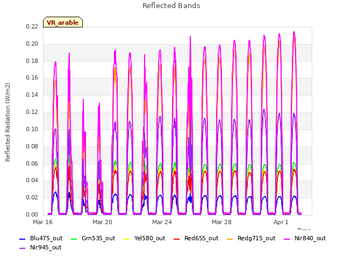The height and width of the screenshot is (258, 344).
Task: Click the orange Redg715_out legend color marker
Action: pos(230,239)
